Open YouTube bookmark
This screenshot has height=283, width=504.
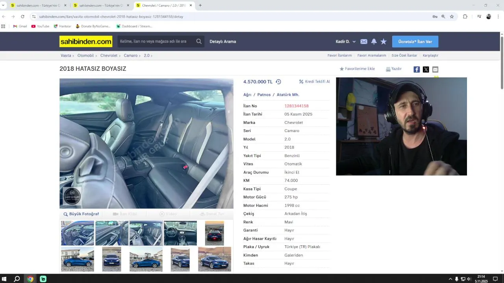point(40,26)
